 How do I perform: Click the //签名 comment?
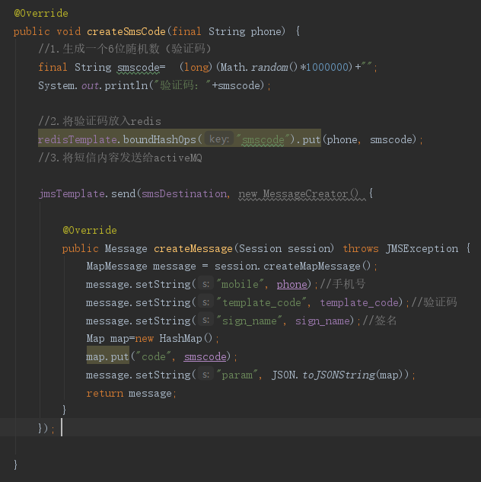coord(379,321)
